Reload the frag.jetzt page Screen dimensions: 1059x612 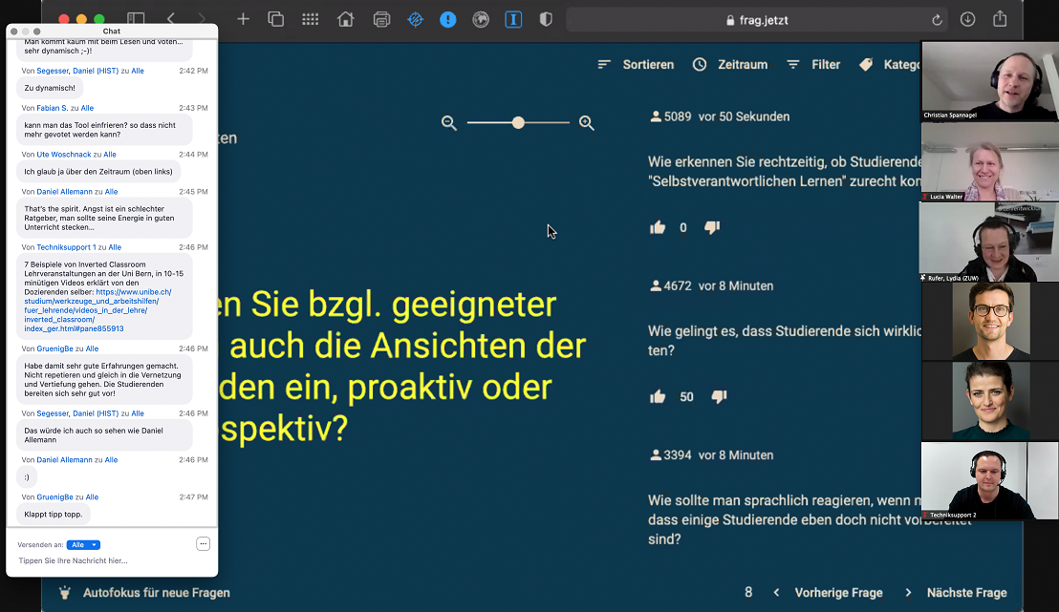pos(937,19)
